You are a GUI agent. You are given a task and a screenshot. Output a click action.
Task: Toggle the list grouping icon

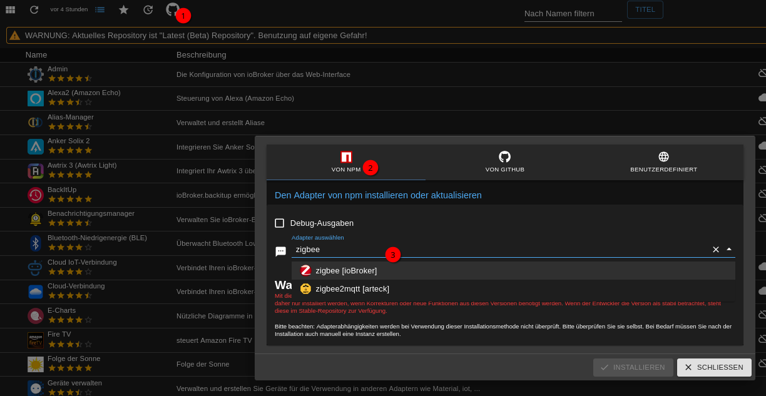tap(100, 9)
